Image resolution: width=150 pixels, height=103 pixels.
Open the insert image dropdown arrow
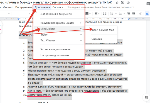[90, 14]
